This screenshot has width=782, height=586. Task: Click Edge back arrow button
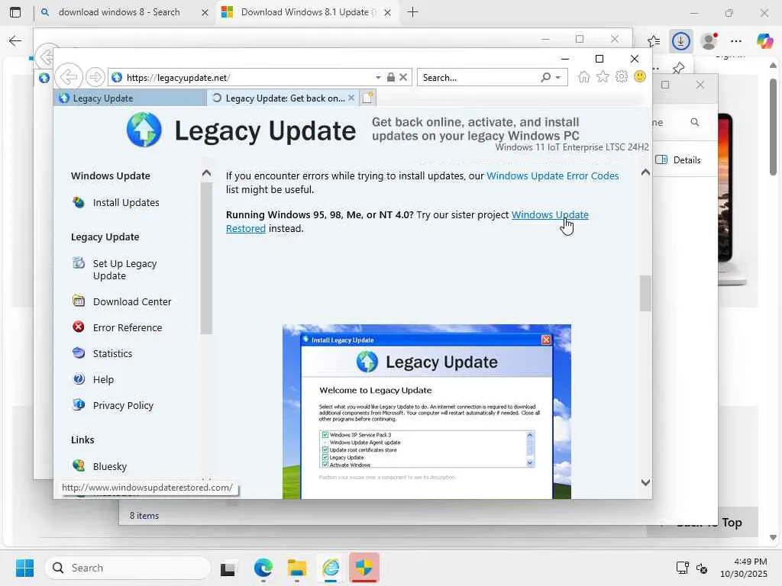pyautogui.click(x=15, y=41)
